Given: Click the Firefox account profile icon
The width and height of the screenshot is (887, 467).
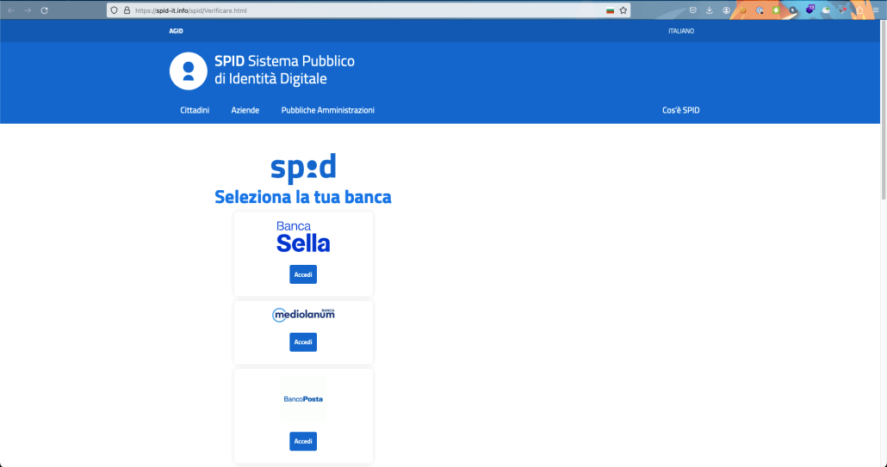Looking at the screenshot, I should pos(727,10).
